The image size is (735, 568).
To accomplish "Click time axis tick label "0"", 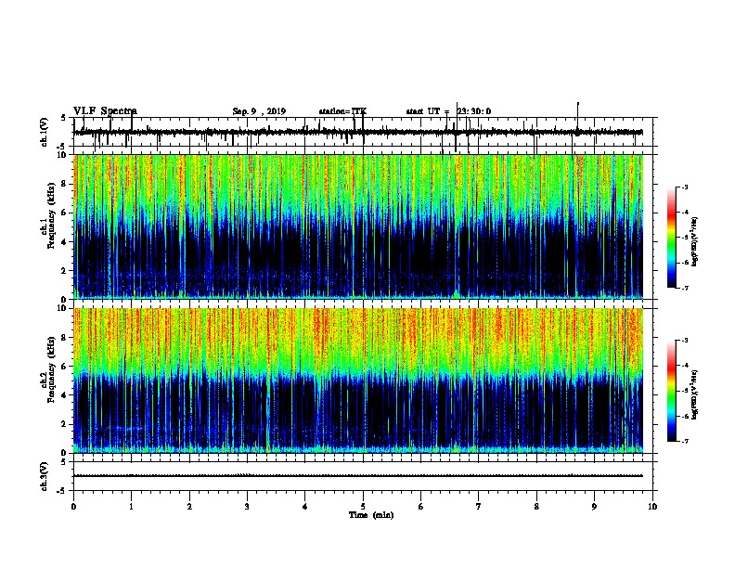I will (x=73, y=507).
